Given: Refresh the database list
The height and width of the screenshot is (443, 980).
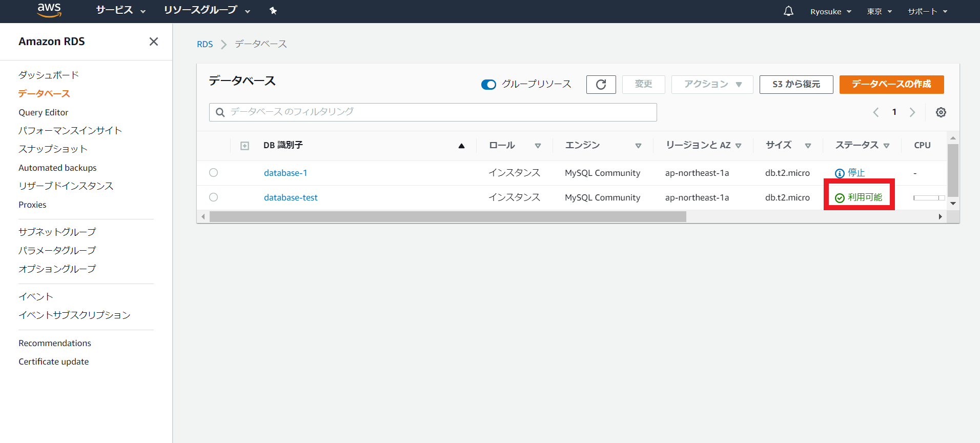Looking at the screenshot, I should click(601, 85).
